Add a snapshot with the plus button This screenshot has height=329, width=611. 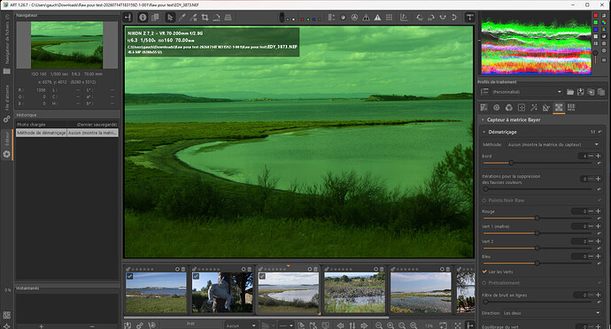pos(42,325)
